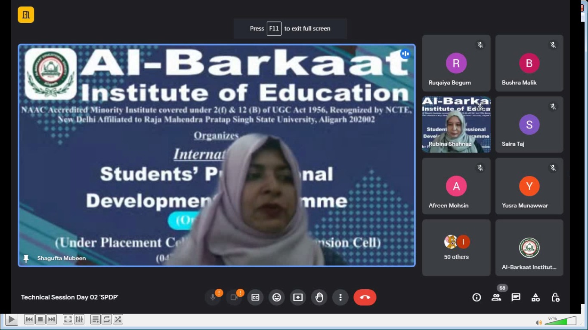Show the people list with 58 participants

point(496,297)
